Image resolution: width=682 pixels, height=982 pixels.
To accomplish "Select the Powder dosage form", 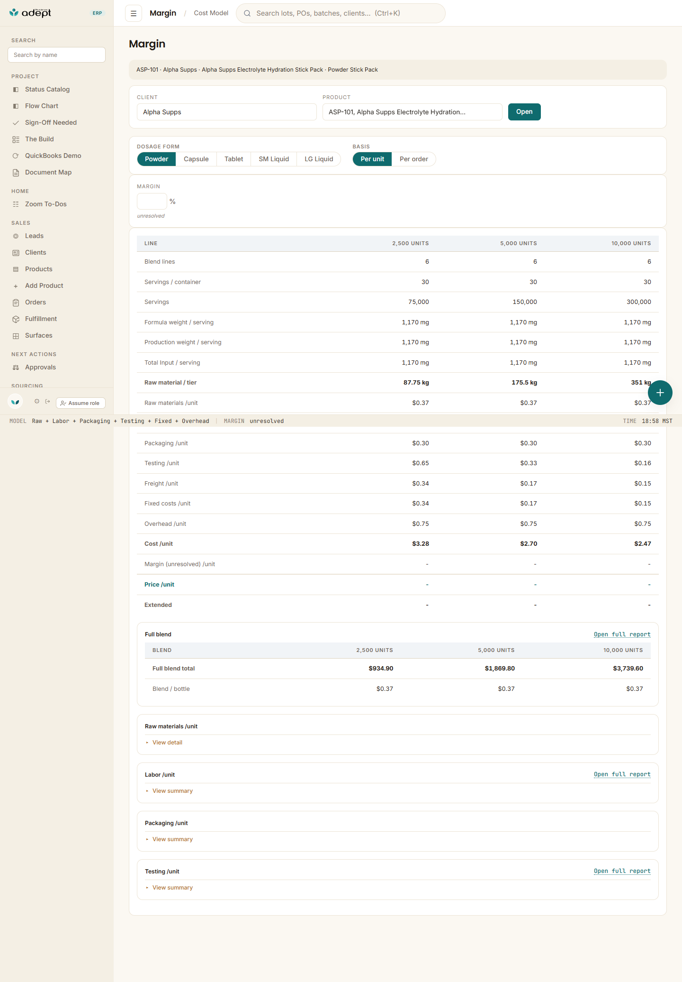I will (x=156, y=159).
